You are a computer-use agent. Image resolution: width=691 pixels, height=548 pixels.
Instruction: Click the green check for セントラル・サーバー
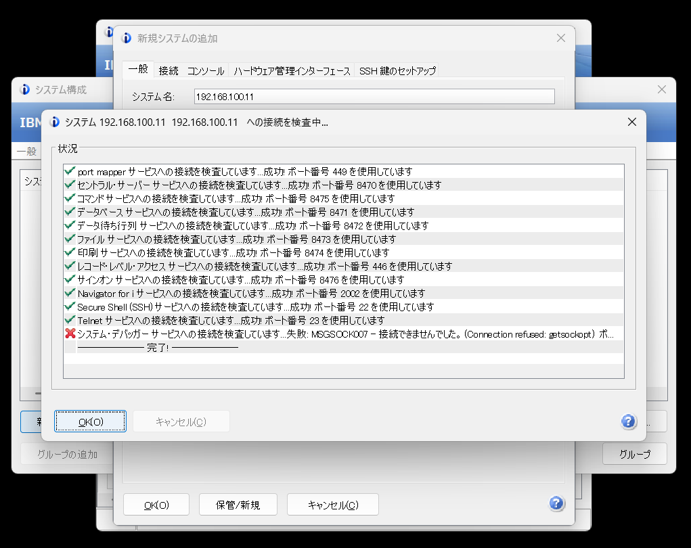(70, 185)
